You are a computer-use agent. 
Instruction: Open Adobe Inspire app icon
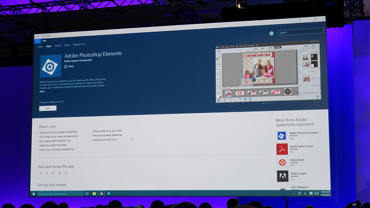[x=283, y=176]
